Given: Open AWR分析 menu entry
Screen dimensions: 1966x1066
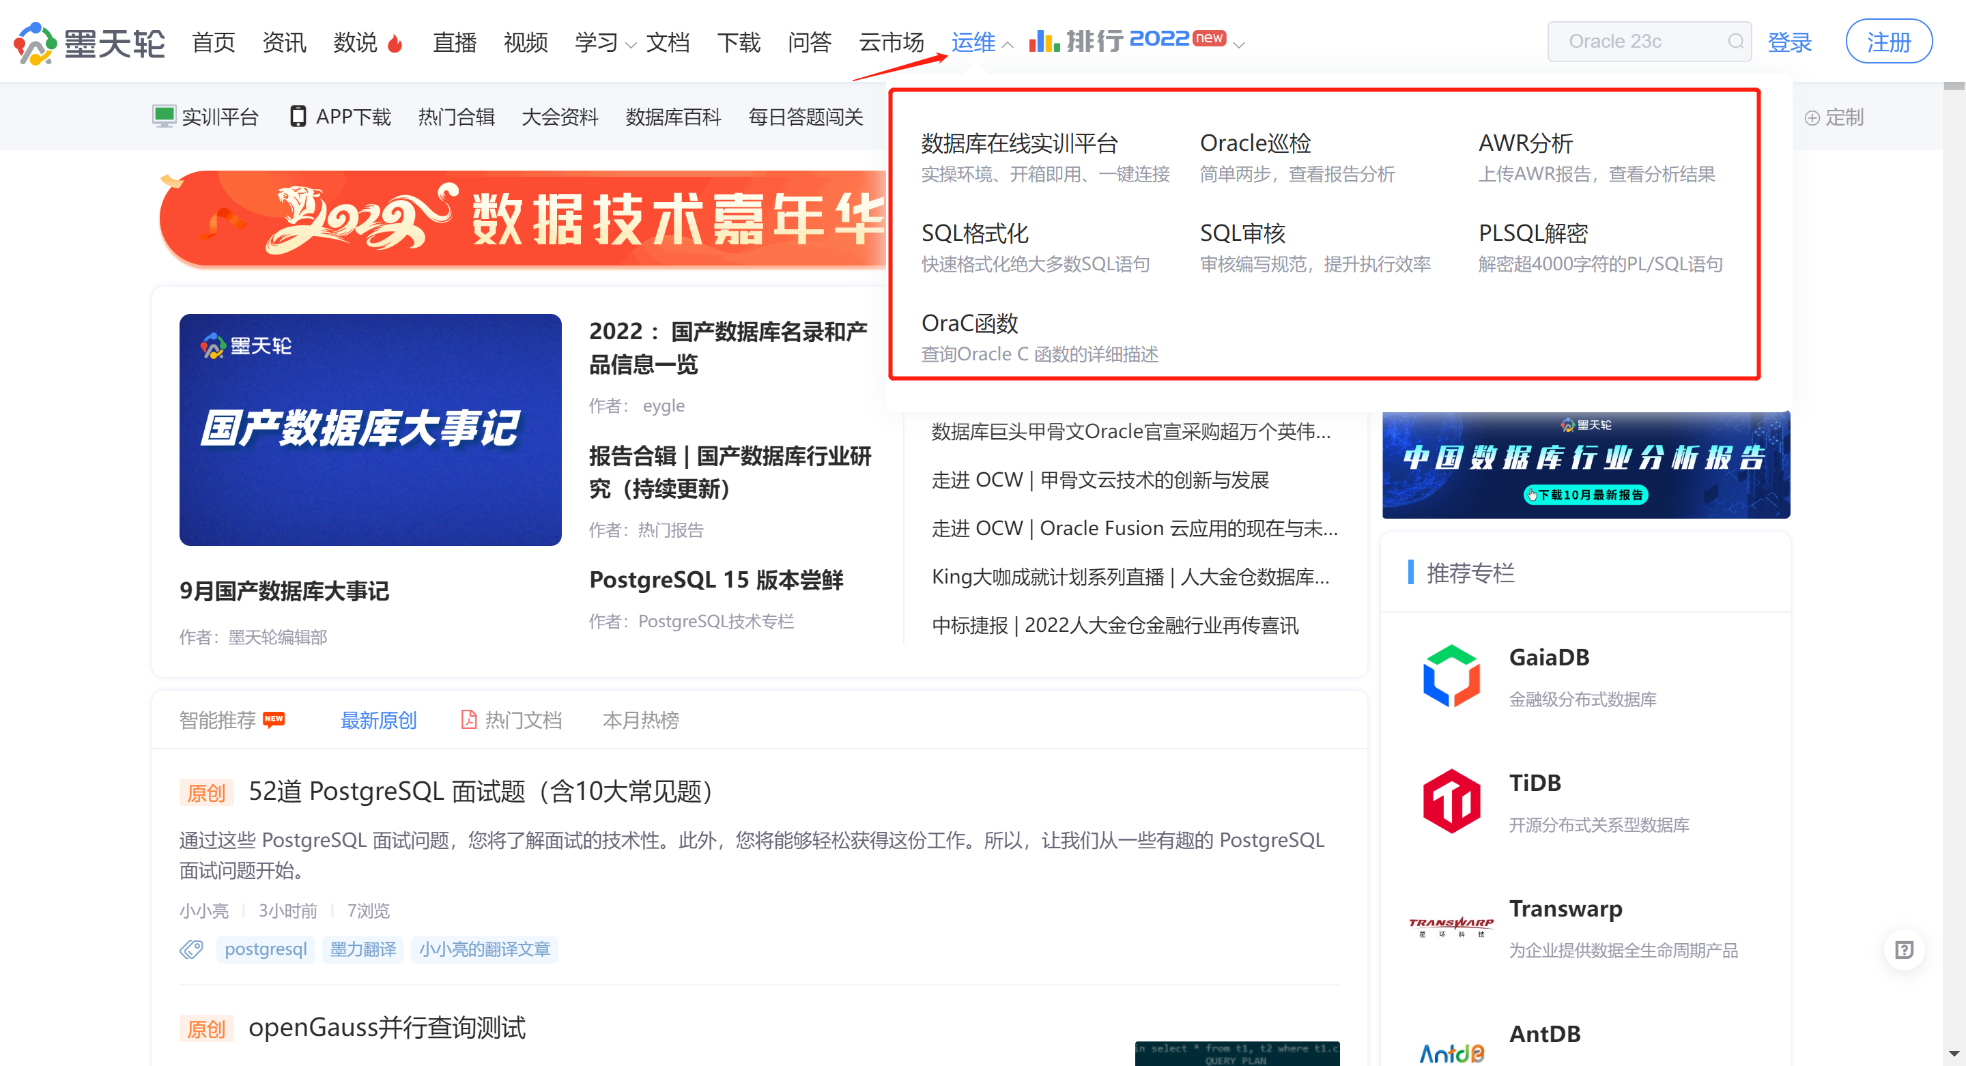Looking at the screenshot, I should [x=1525, y=143].
